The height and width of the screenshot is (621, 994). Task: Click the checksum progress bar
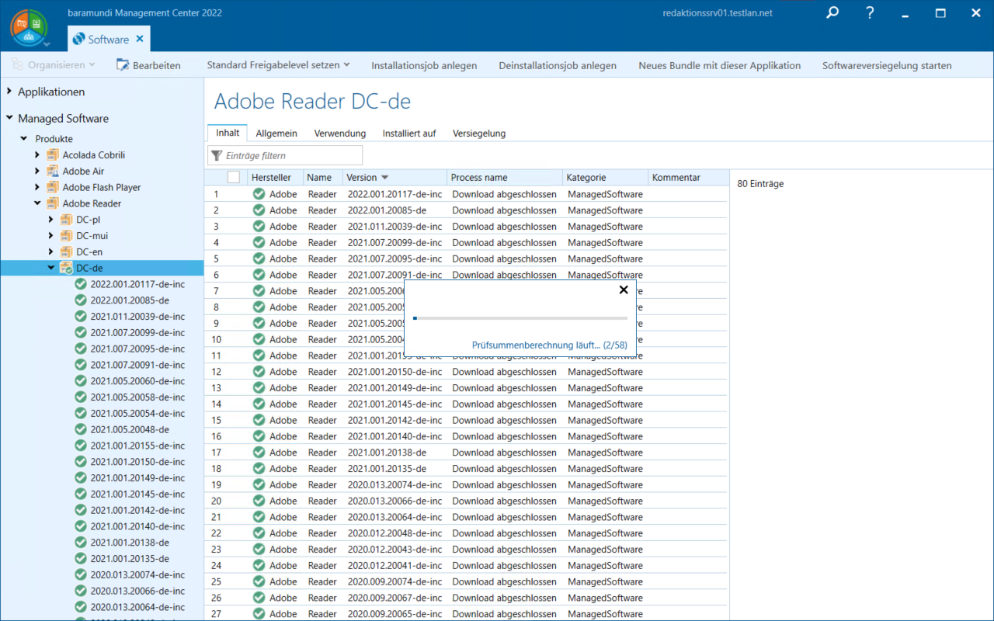(x=520, y=318)
